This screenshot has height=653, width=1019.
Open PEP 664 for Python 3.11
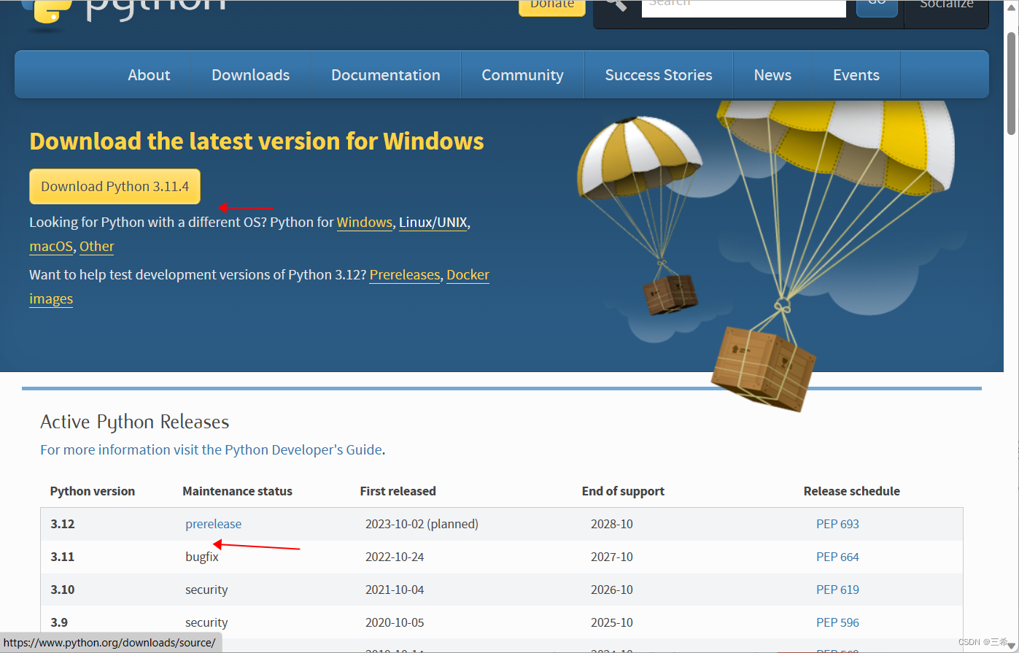[x=837, y=556]
